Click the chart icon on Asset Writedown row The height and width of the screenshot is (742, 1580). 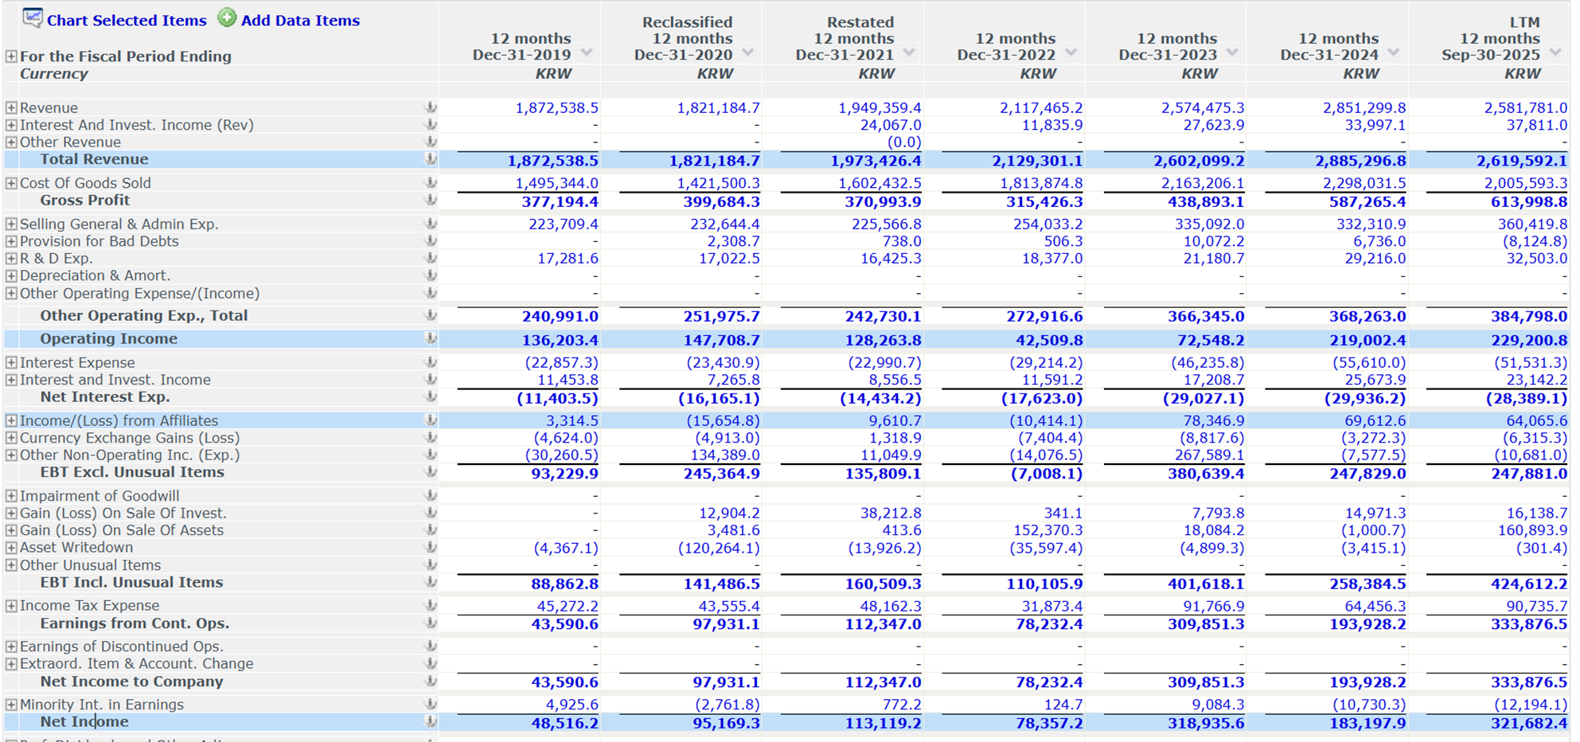430,548
